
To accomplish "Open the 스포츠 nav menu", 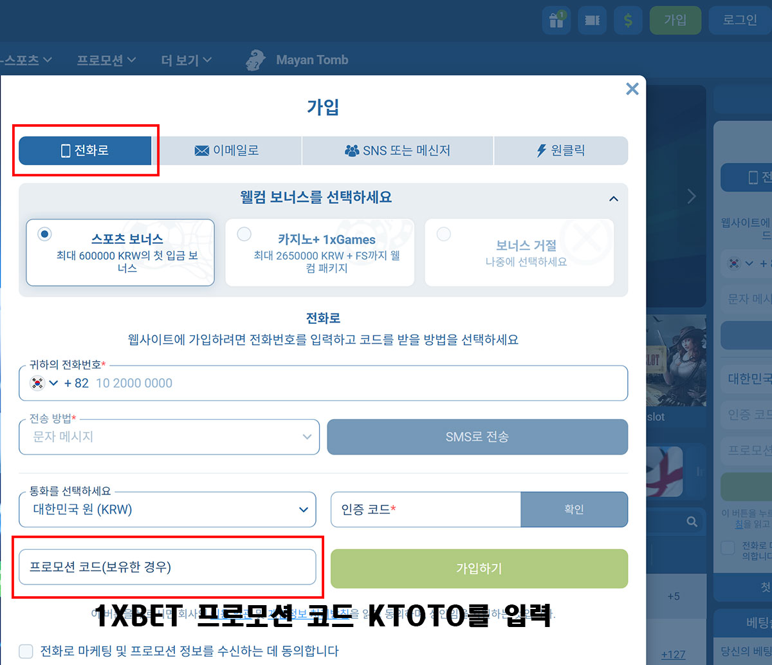I will click(26, 60).
